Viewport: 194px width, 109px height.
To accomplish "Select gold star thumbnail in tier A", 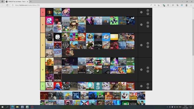I will pos(49,12).
